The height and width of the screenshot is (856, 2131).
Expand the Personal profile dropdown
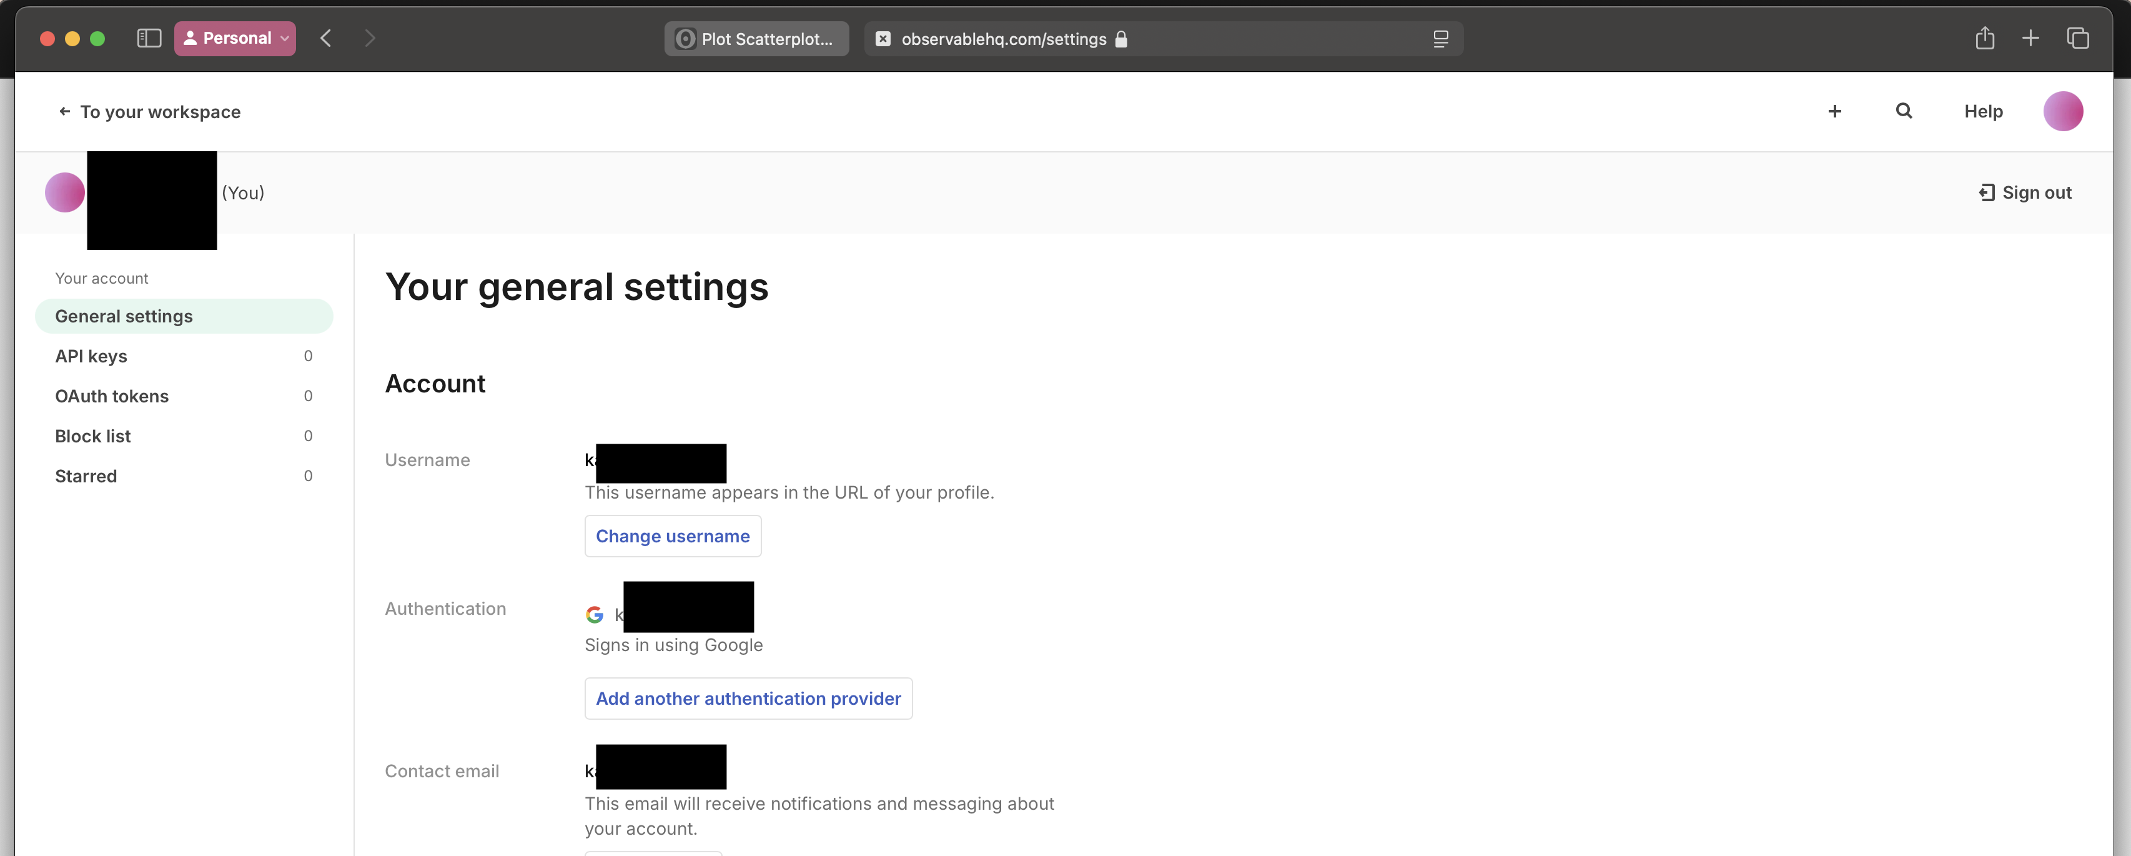coord(235,38)
